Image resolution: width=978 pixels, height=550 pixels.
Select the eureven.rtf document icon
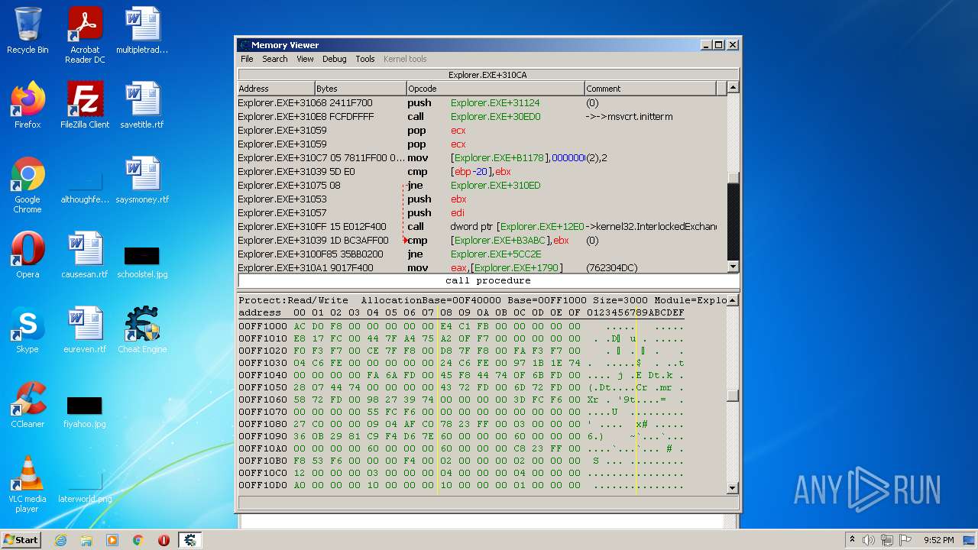[85, 330]
